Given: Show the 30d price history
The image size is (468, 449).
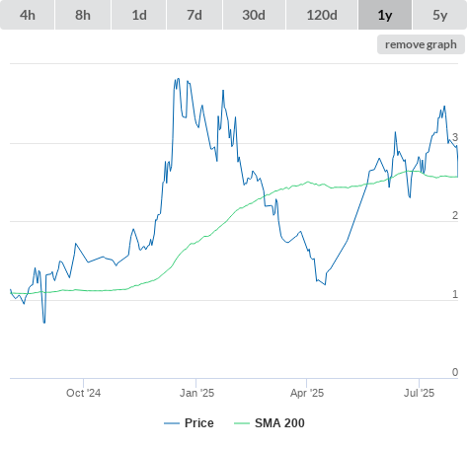Looking at the screenshot, I should click(254, 15).
